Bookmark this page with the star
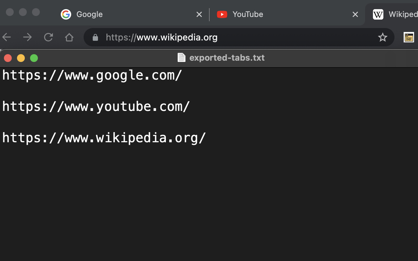 pos(383,37)
